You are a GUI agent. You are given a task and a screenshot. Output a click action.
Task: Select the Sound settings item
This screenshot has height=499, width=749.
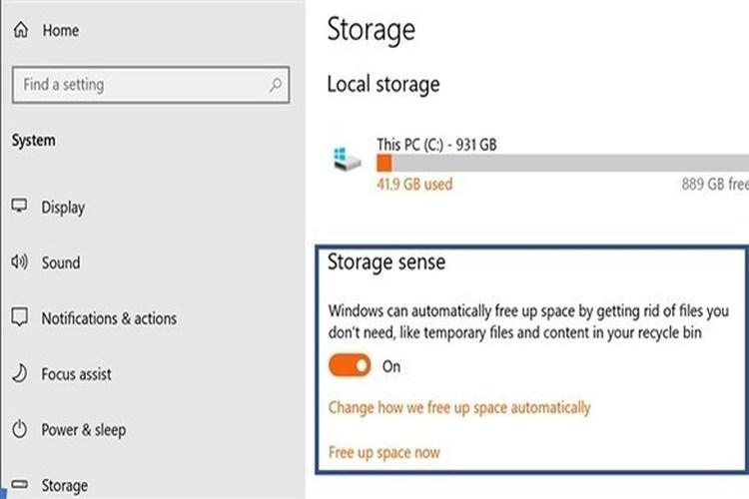[x=61, y=262]
